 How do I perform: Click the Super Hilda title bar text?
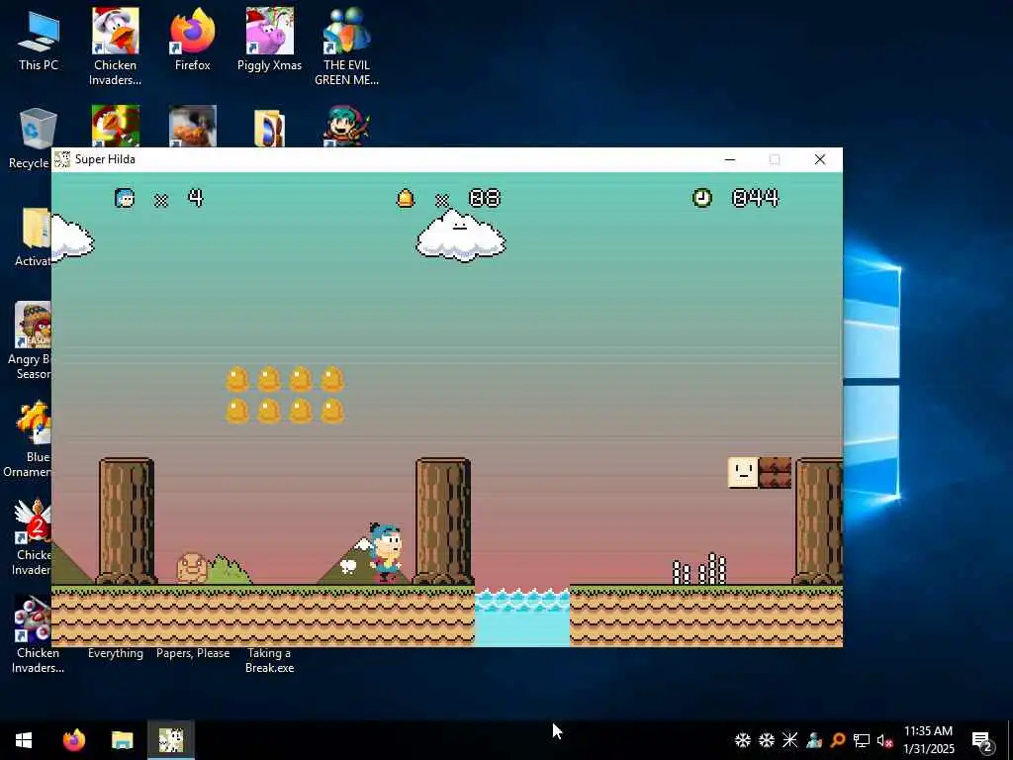pyautogui.click(x=105, y=159)
